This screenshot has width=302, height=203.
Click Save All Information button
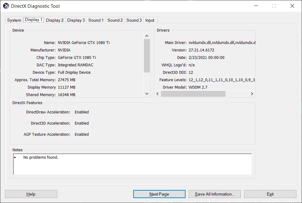(215, 194)
